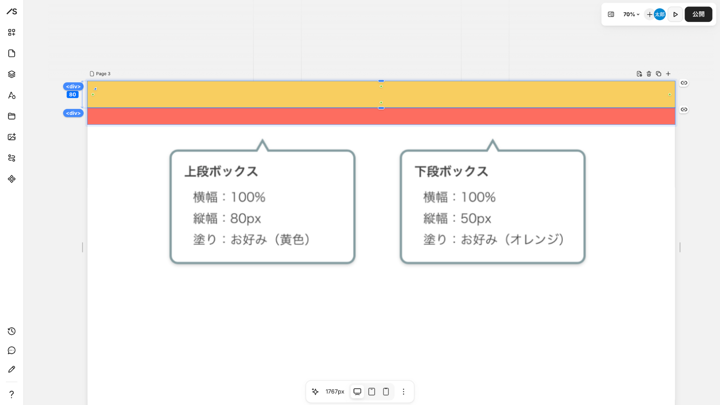Select the Typography styles icon

pos(12,95)
